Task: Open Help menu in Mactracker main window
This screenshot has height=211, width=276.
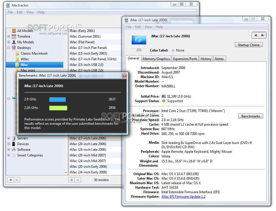Action: tap(41, 12)
